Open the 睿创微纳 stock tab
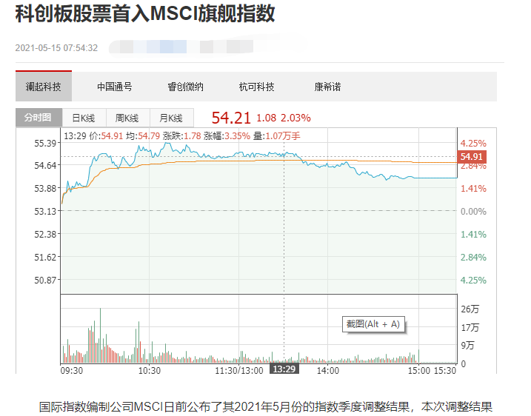 (186, 87)
